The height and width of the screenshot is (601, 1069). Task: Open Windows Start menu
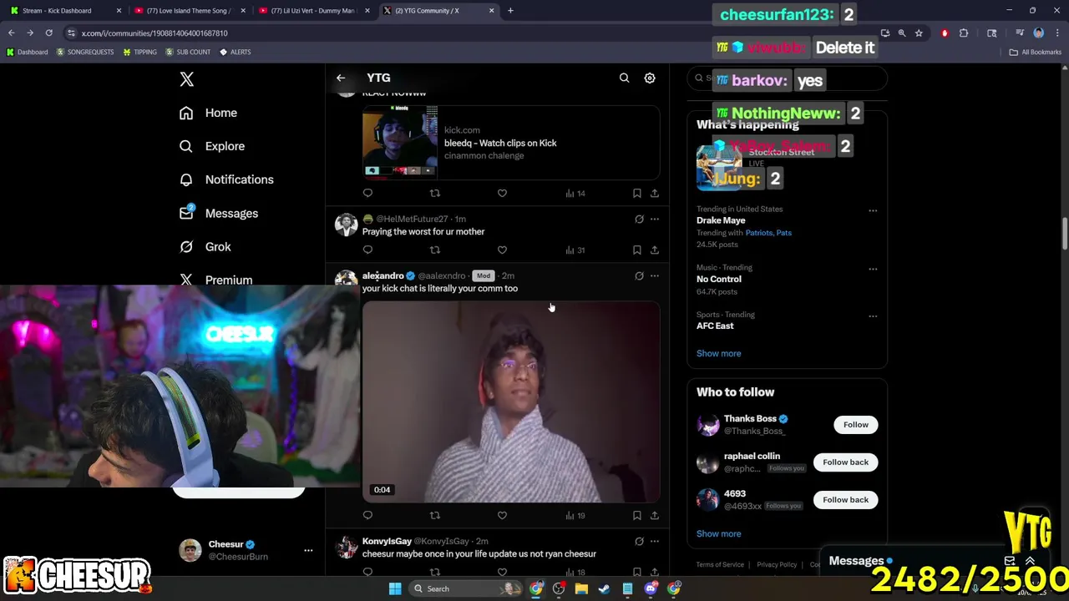point(394,589)
